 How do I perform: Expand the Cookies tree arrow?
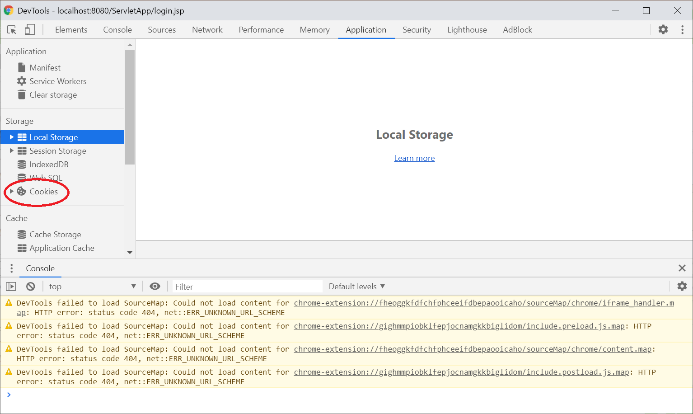(12, 191)
